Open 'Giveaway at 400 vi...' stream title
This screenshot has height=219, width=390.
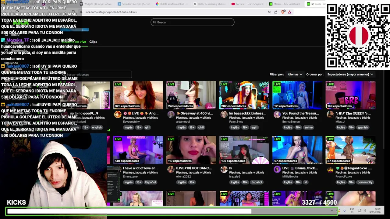[x=194, y=113]
